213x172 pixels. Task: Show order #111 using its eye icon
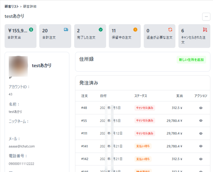pyautogui.click(x=201, y=134)
